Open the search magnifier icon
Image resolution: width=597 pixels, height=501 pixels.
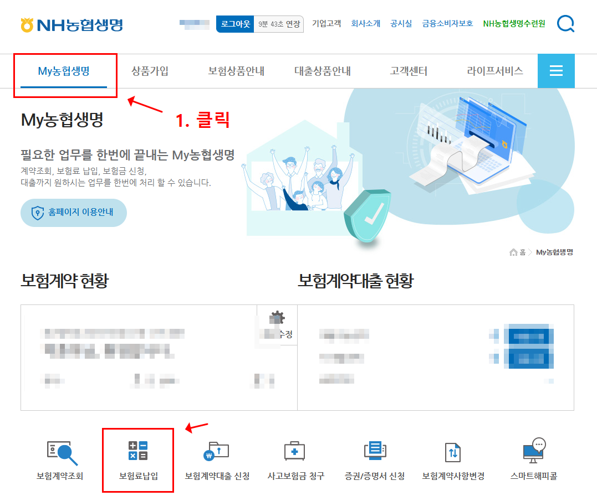(565, 24)
